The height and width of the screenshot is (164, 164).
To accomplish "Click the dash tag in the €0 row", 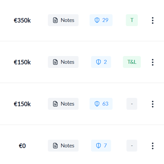I will tap(132, 145).
